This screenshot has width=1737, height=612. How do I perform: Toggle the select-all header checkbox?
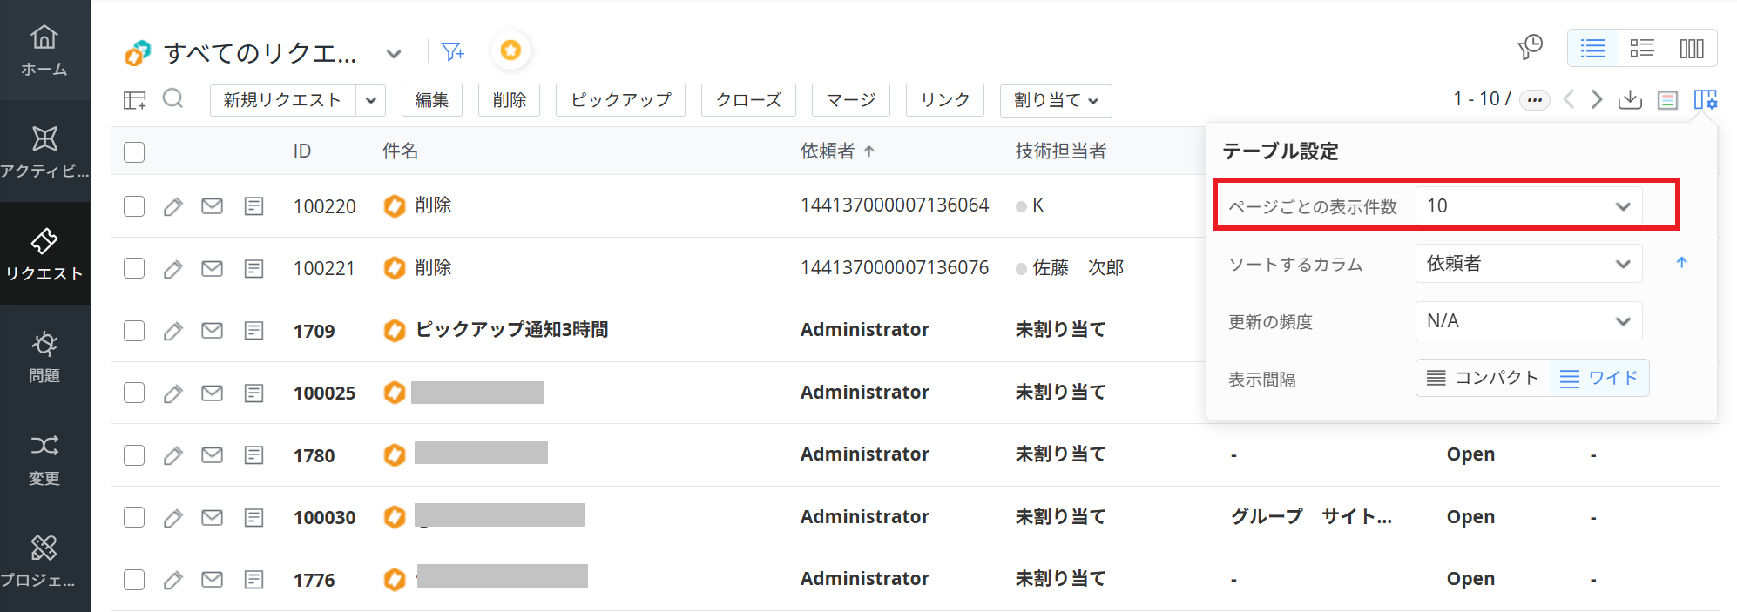click(x=134, y=152)
